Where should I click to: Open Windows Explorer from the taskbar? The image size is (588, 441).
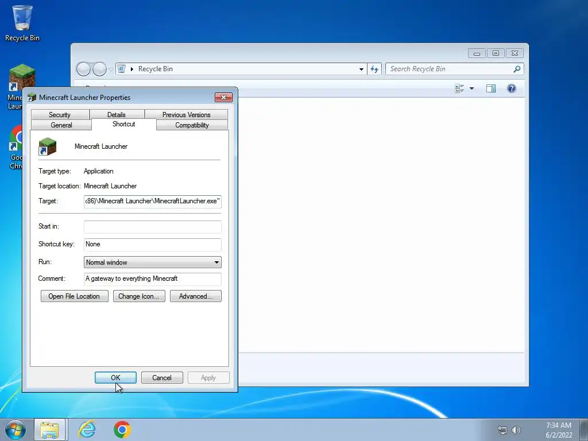point(50,430)
